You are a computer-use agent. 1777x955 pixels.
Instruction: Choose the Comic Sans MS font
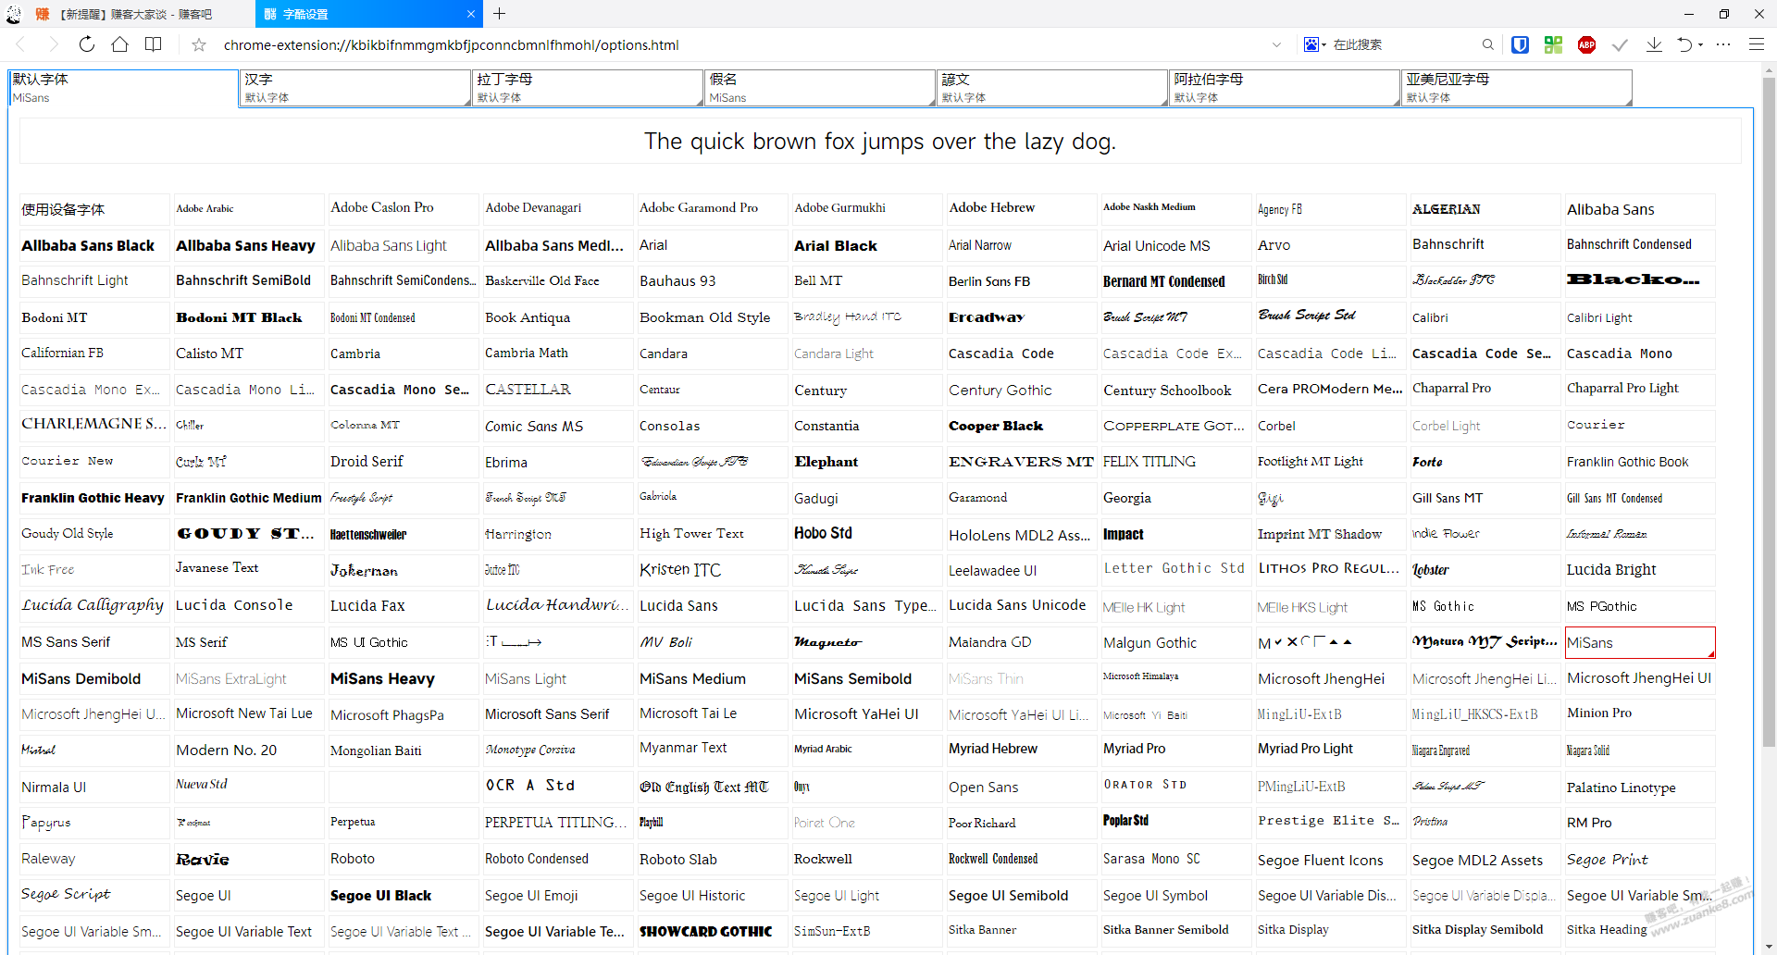point(557,426)
